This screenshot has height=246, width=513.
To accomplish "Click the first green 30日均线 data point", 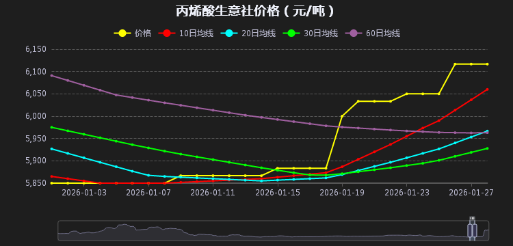I will click(52, 127).
